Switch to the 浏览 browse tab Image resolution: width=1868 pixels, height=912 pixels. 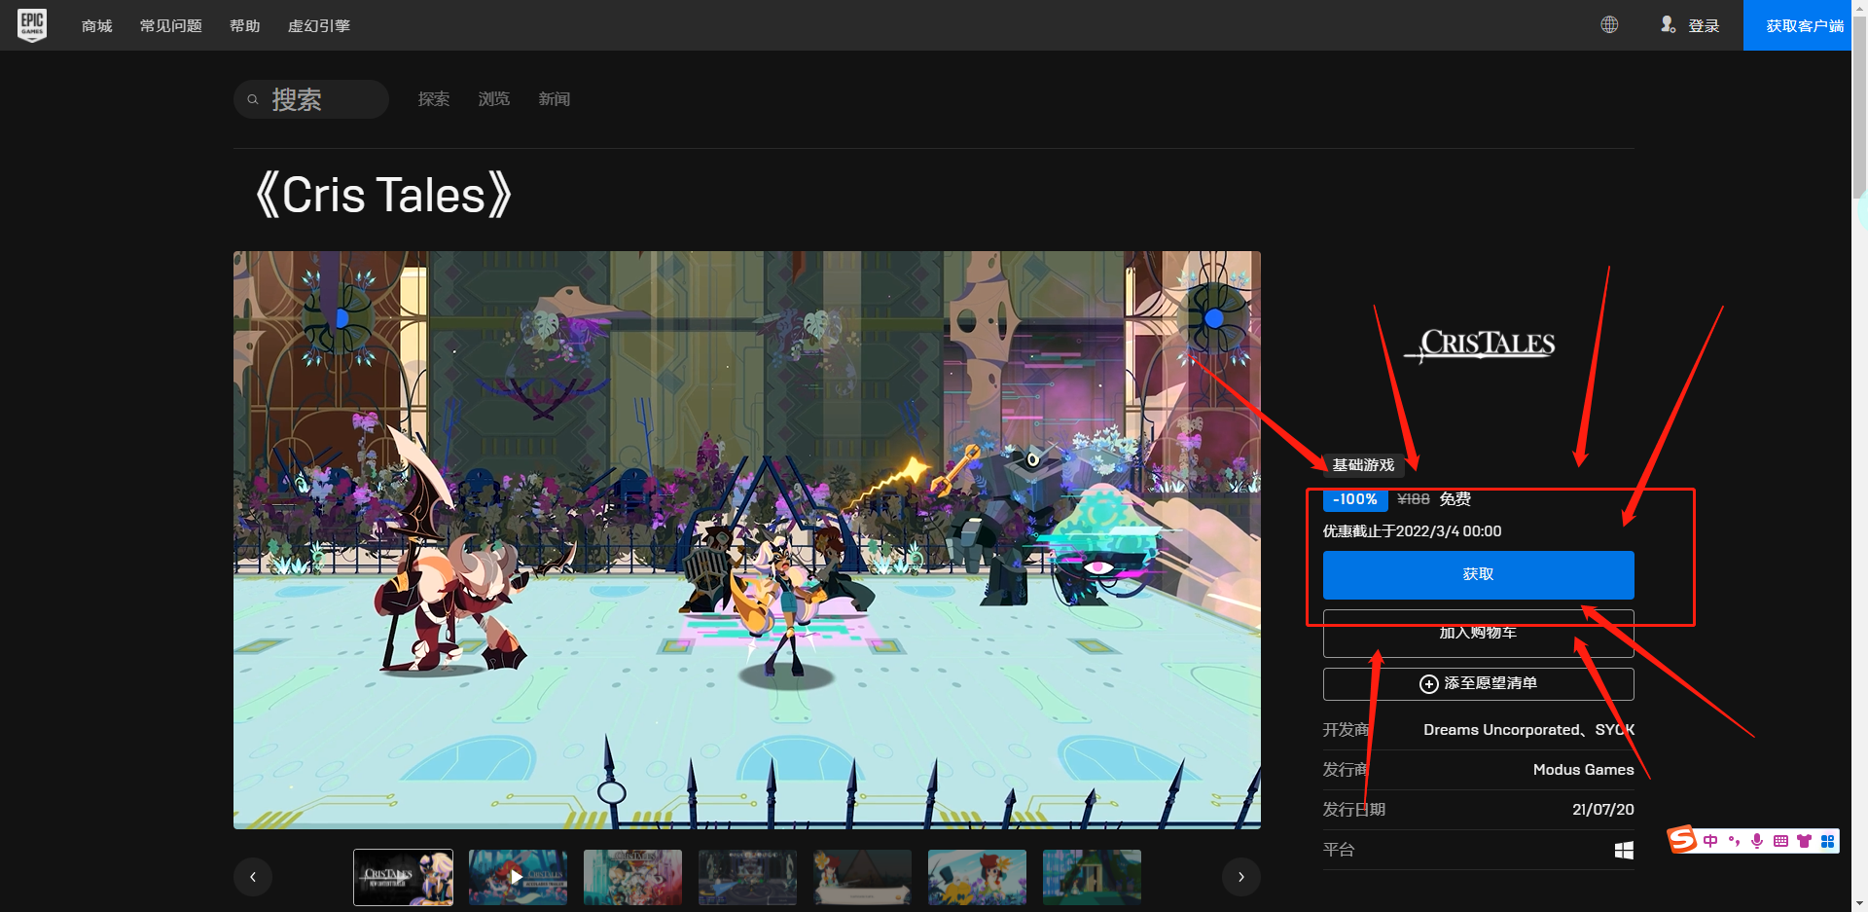(x=493, y=99)
